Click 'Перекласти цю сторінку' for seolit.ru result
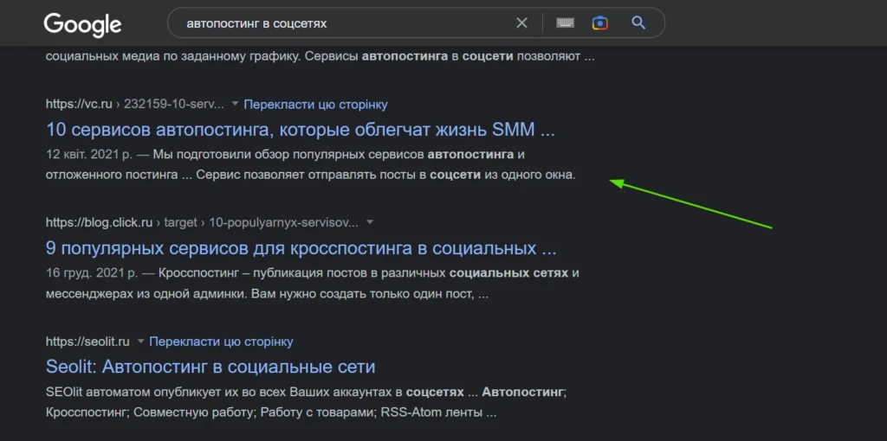This screenshot has width=887, height=441. click(221, 342)
